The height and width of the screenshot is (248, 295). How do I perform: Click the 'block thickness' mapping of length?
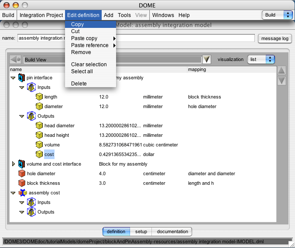click(205, 97)
